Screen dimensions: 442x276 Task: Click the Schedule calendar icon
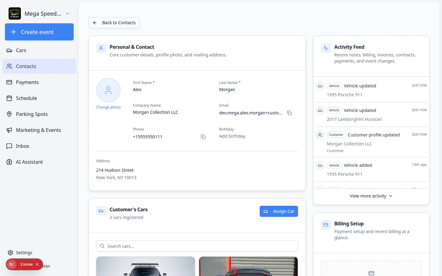pyautogui.click(x=9, y=98)
